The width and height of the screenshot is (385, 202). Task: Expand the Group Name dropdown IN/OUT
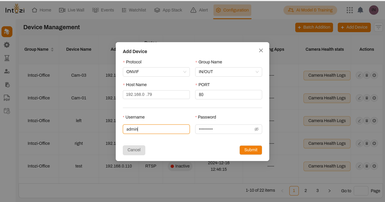pyautogui.click(x=229, y=72)
